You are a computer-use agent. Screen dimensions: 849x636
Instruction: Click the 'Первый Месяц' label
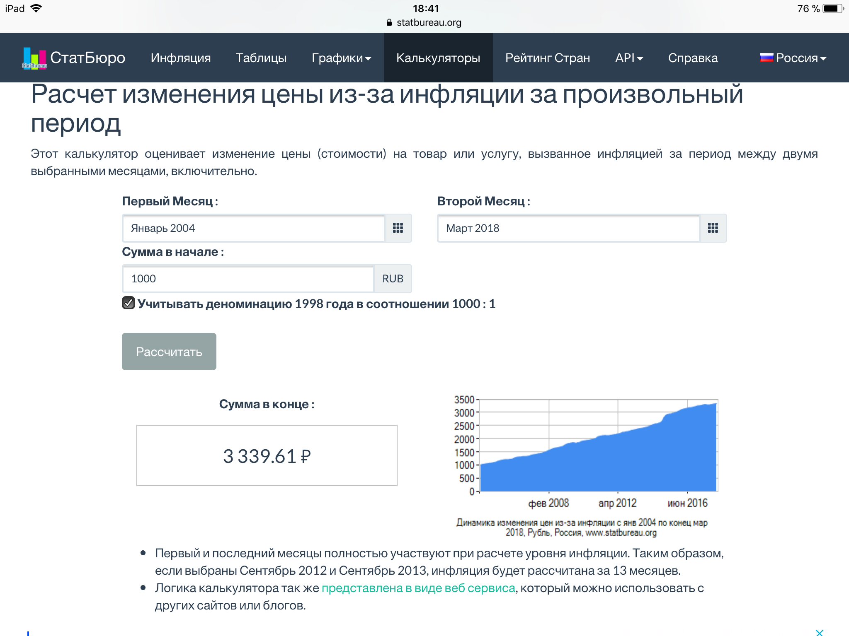click(170, 201)
